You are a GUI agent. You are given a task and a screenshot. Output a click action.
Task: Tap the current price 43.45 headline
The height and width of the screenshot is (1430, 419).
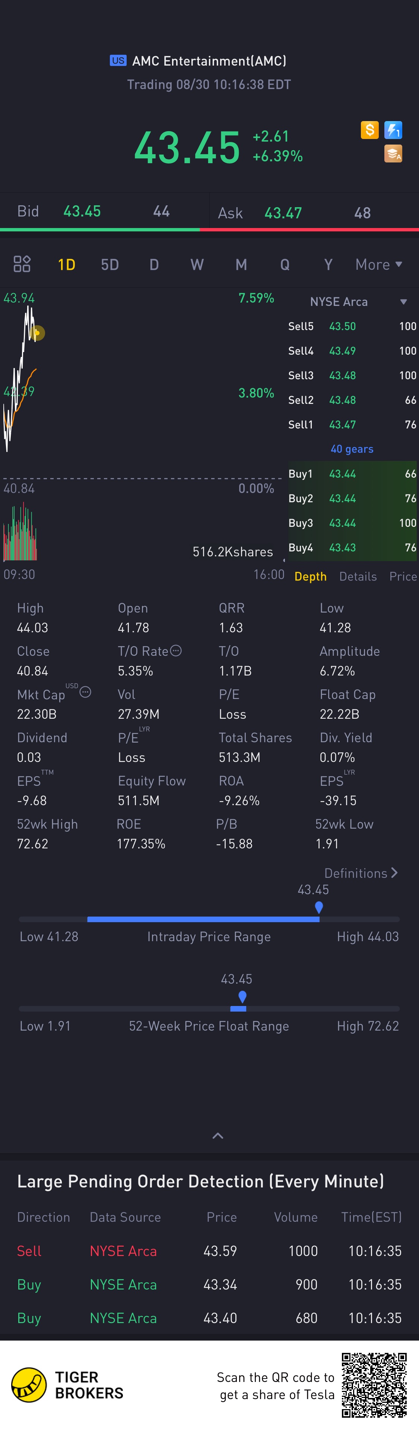tap(187, 148)
